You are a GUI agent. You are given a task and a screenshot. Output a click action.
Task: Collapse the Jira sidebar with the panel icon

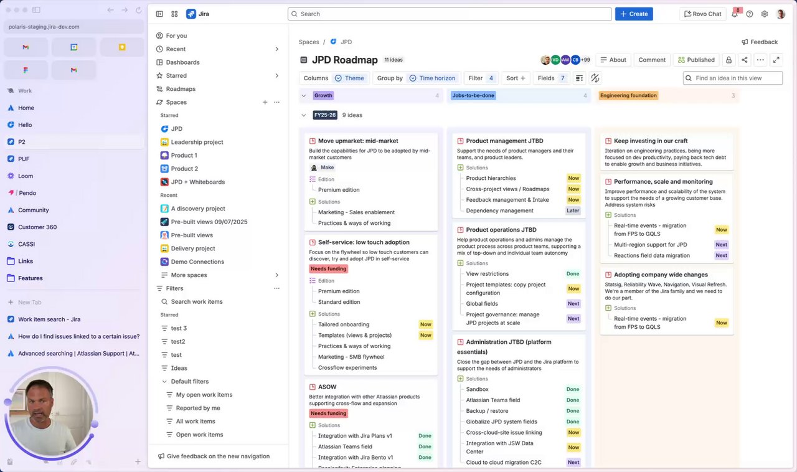click(x=159, y=14)
